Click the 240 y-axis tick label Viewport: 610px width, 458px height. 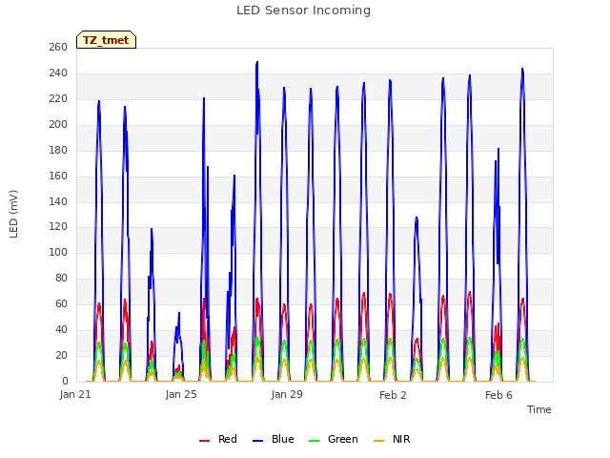tap(58, 73)
